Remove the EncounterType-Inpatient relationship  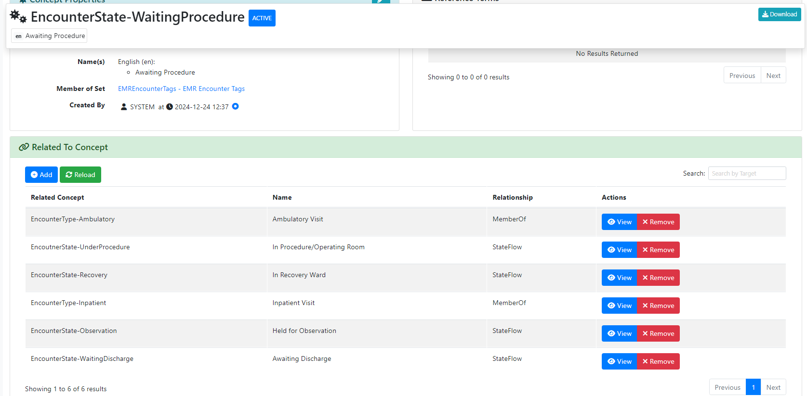[658, 306]
